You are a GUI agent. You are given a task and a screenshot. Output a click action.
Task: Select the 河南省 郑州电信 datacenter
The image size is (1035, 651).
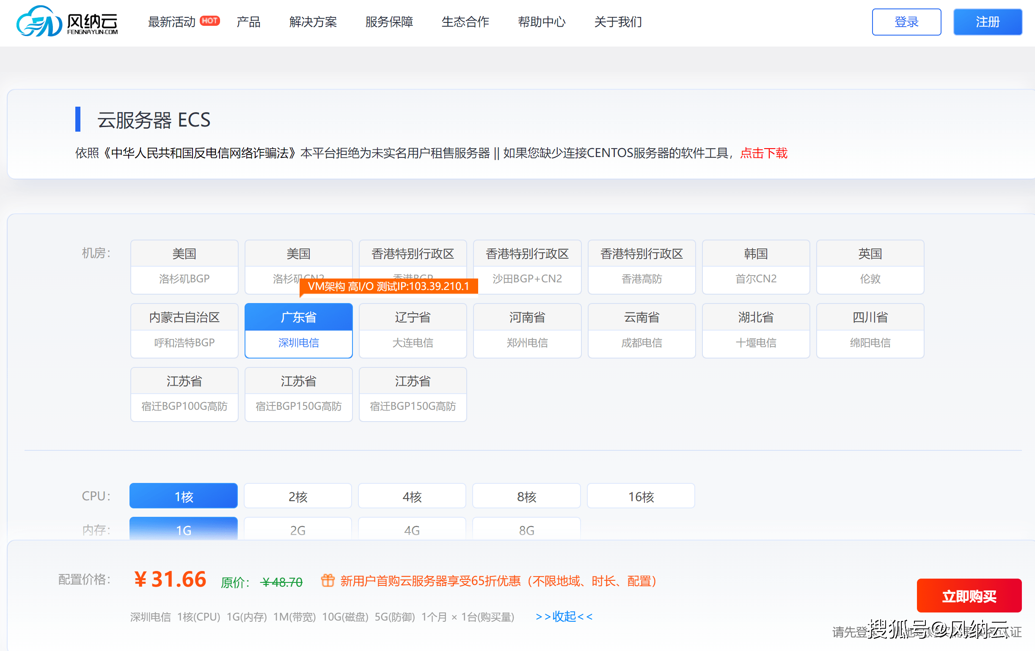pos(527,331)
